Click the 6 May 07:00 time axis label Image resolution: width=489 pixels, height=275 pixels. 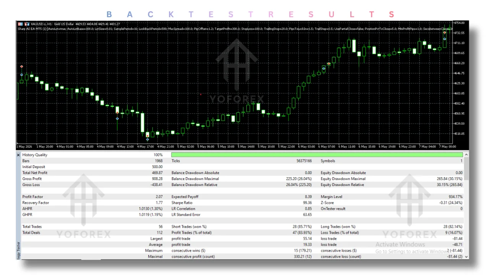click(x=327, y=146)
